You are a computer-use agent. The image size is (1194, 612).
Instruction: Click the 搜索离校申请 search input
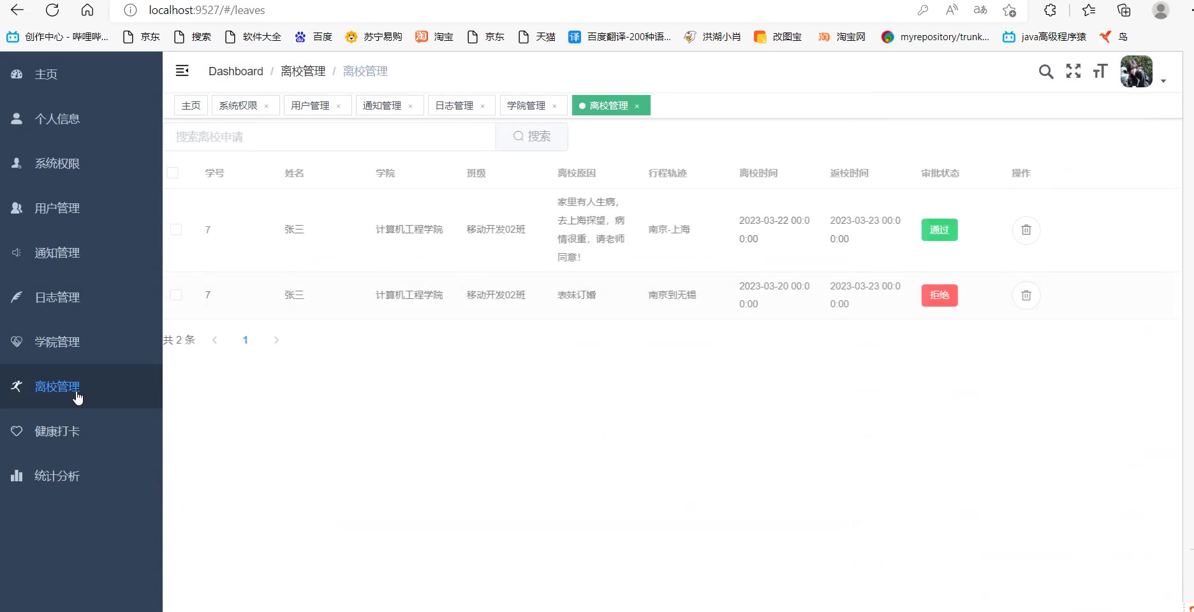tap(330, 136)
